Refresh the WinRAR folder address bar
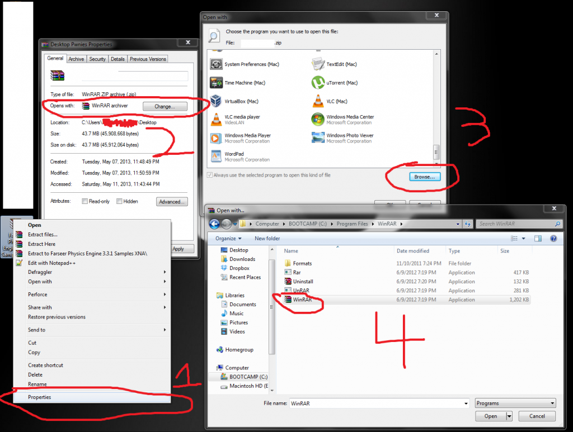Screen dimensions: 573x432 pos(468,224)
